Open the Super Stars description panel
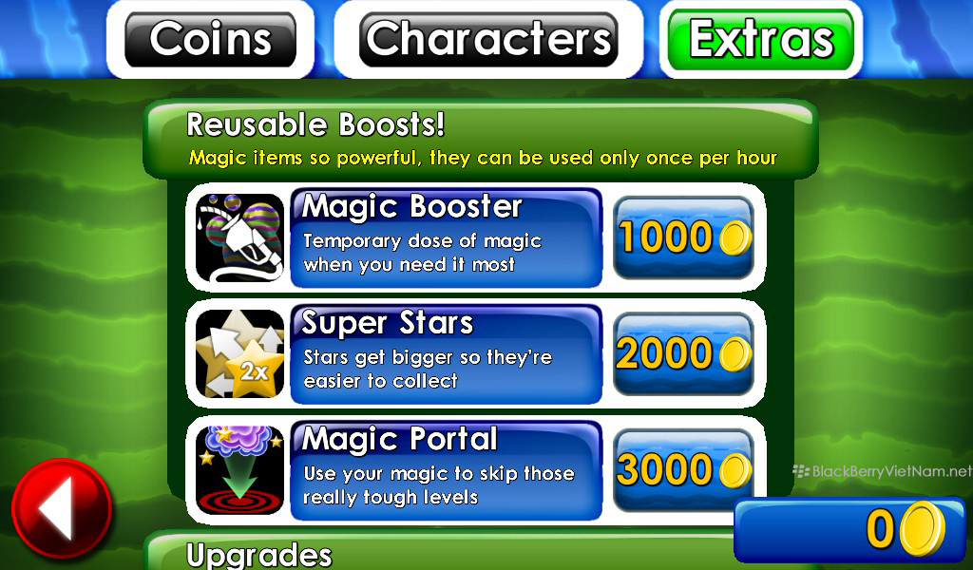The height and width of the screenshot is (570, 973). (447, 354)
